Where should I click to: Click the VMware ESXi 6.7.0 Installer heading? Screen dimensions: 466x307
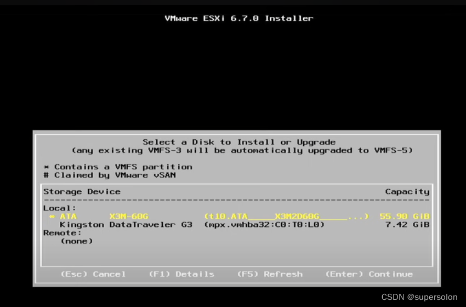point(239,19)
